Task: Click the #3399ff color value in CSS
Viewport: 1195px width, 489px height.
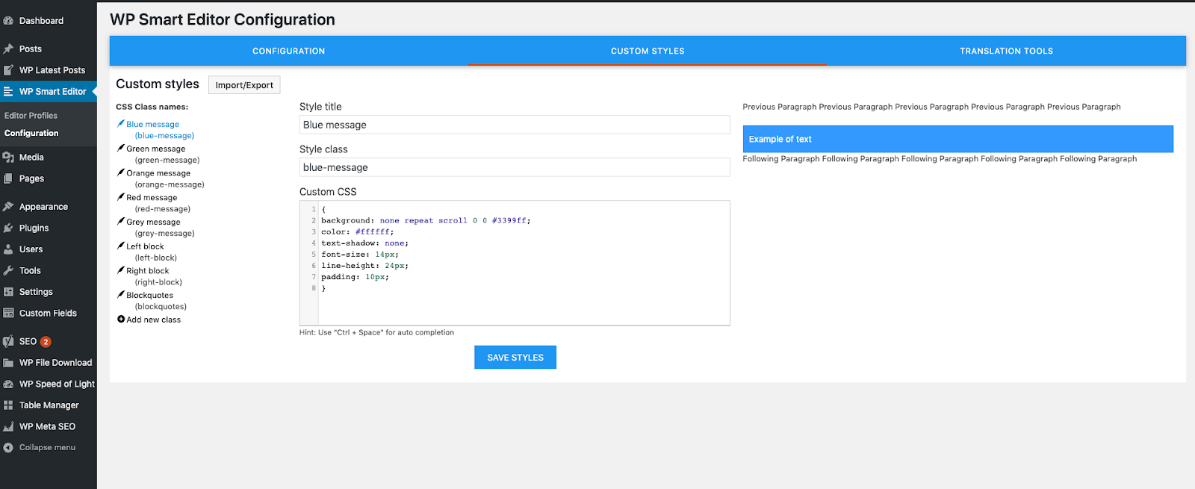Action: point(509,220)
